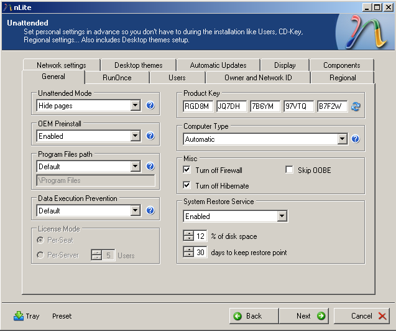Viewport: 396px width, 331px height.
Task: Click the Cancel button
Action: point(362,316)
